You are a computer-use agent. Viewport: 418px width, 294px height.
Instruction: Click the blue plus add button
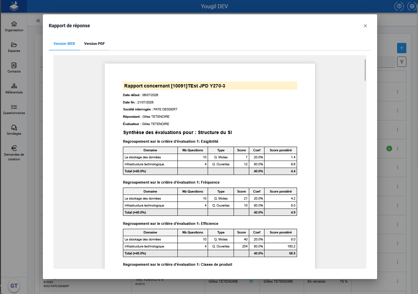click(402, 48)
